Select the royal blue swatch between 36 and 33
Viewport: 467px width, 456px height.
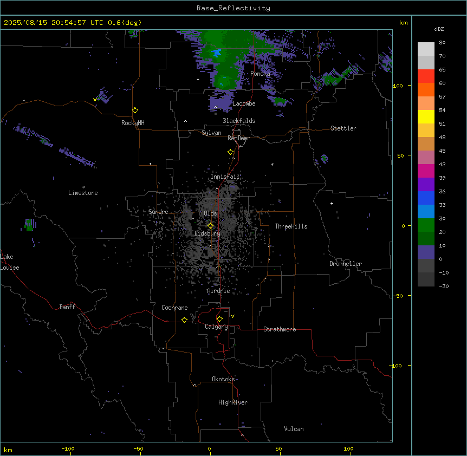pos(426,198)
